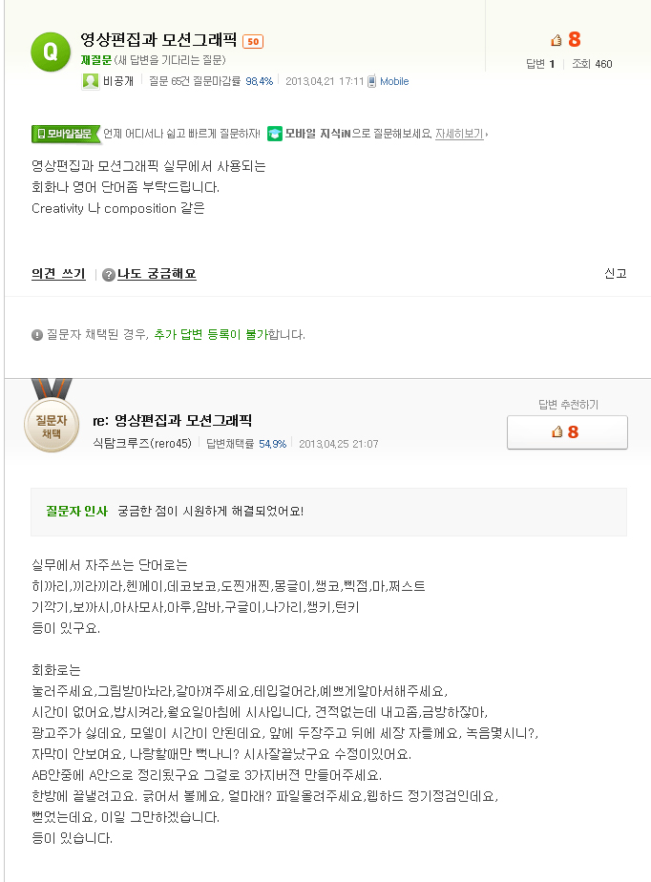Image resolution: width=651 pixels, height=882 pixels.
Task: Click the answer title re: 영상편집과 모션그래픽
Action: 172,420
